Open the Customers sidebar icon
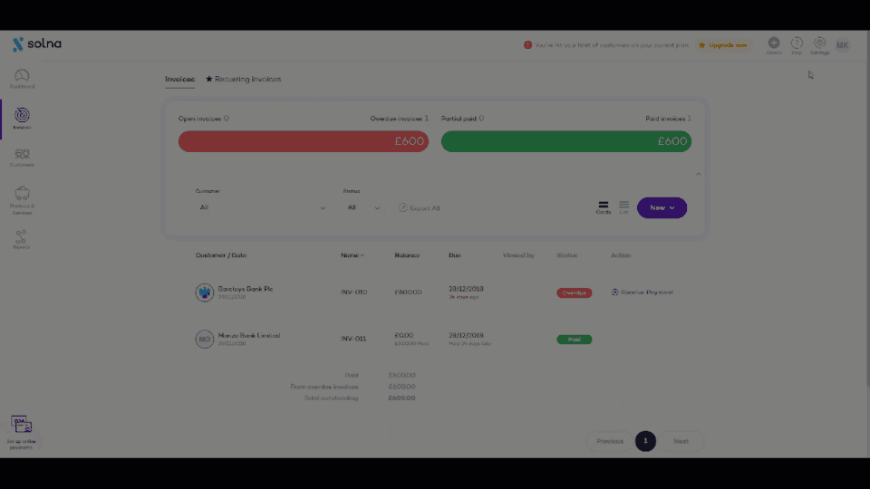 (x=22, y=158)
